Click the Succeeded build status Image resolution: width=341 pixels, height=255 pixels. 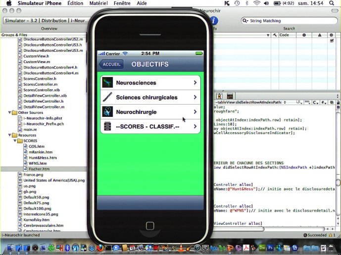click(x=315, y=235)
